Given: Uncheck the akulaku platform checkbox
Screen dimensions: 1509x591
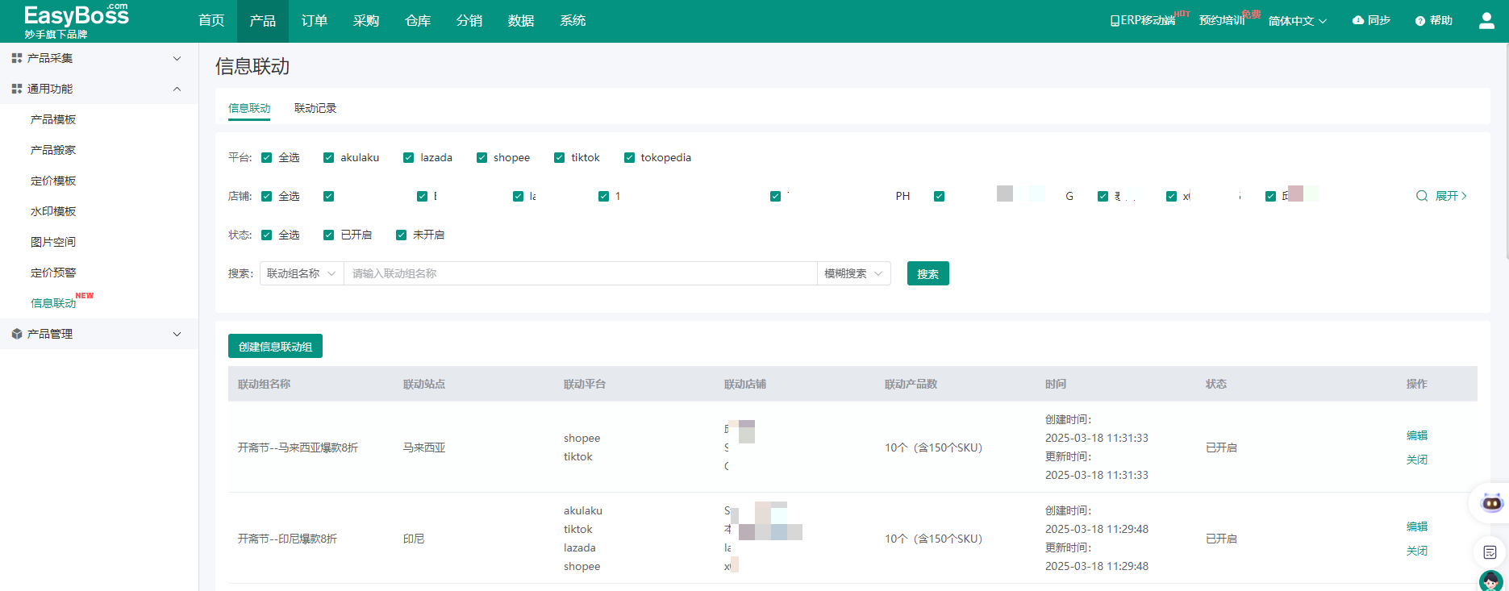Looking at the screenshot, I should click(x=328, y=157).
